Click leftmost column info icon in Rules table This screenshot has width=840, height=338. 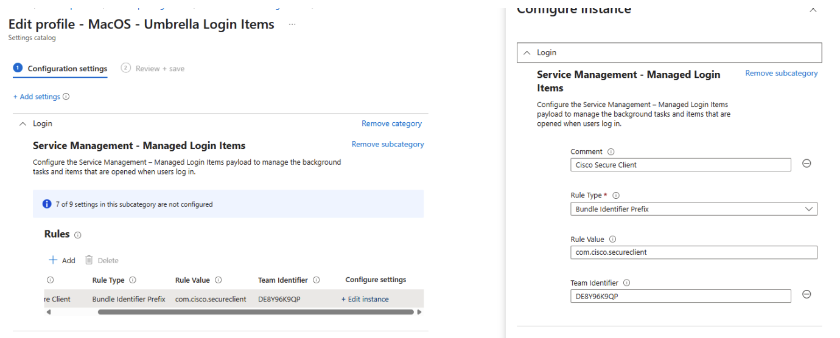pyautogui.click(x=50, y=280)
